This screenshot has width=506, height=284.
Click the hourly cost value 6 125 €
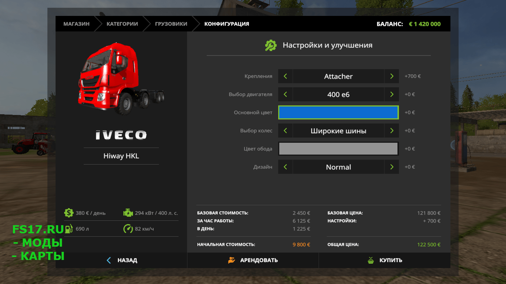(x=301, y=221)
